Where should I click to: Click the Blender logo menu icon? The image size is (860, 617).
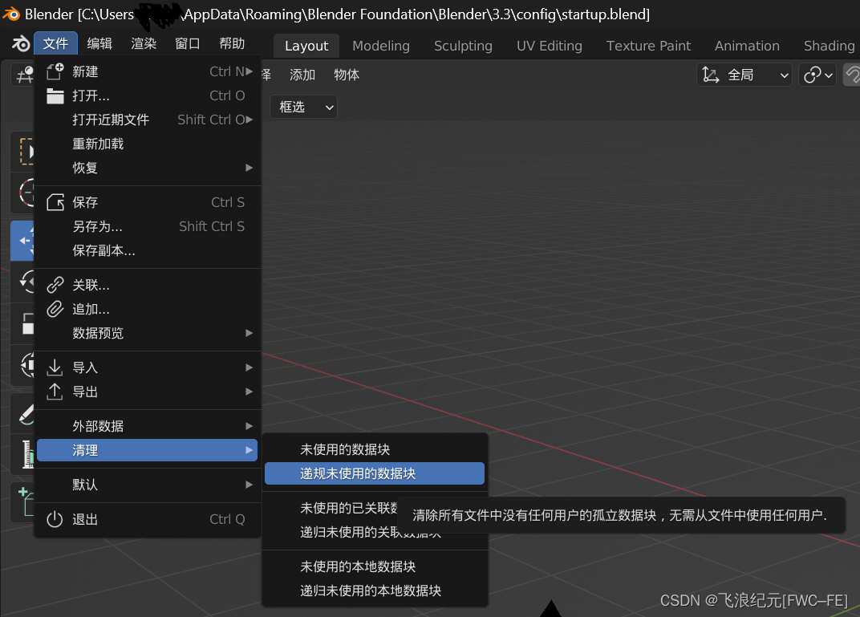coord(20,44)
